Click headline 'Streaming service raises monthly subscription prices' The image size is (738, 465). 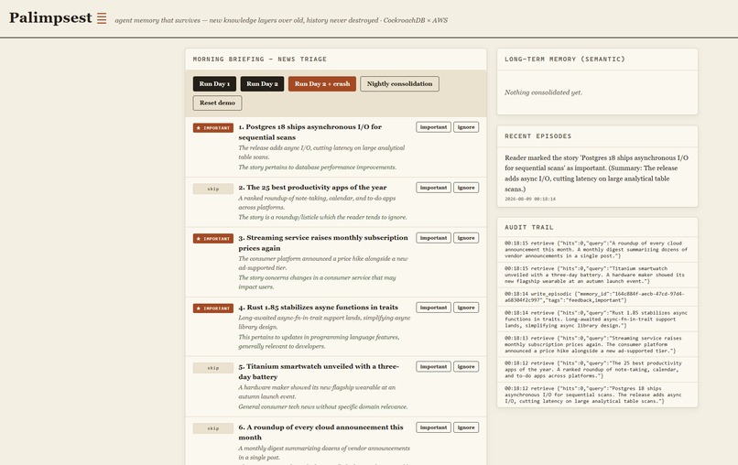323,243
